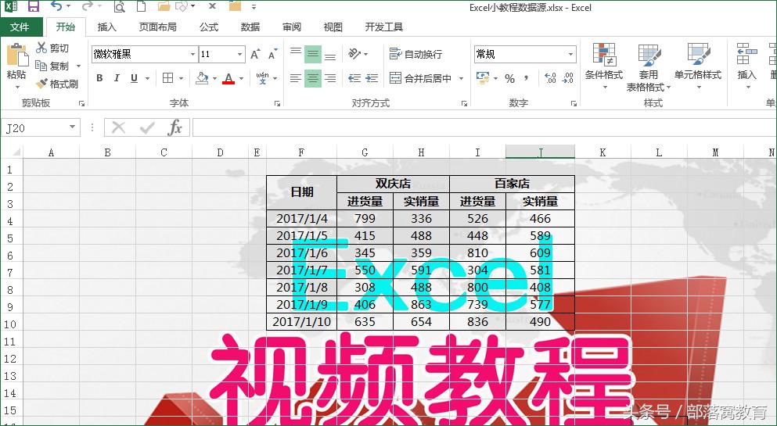The width and height of the screenshot is (777, 426).
Task: Open the Name Box dropdown showing J20
Action: pos(72,127)
